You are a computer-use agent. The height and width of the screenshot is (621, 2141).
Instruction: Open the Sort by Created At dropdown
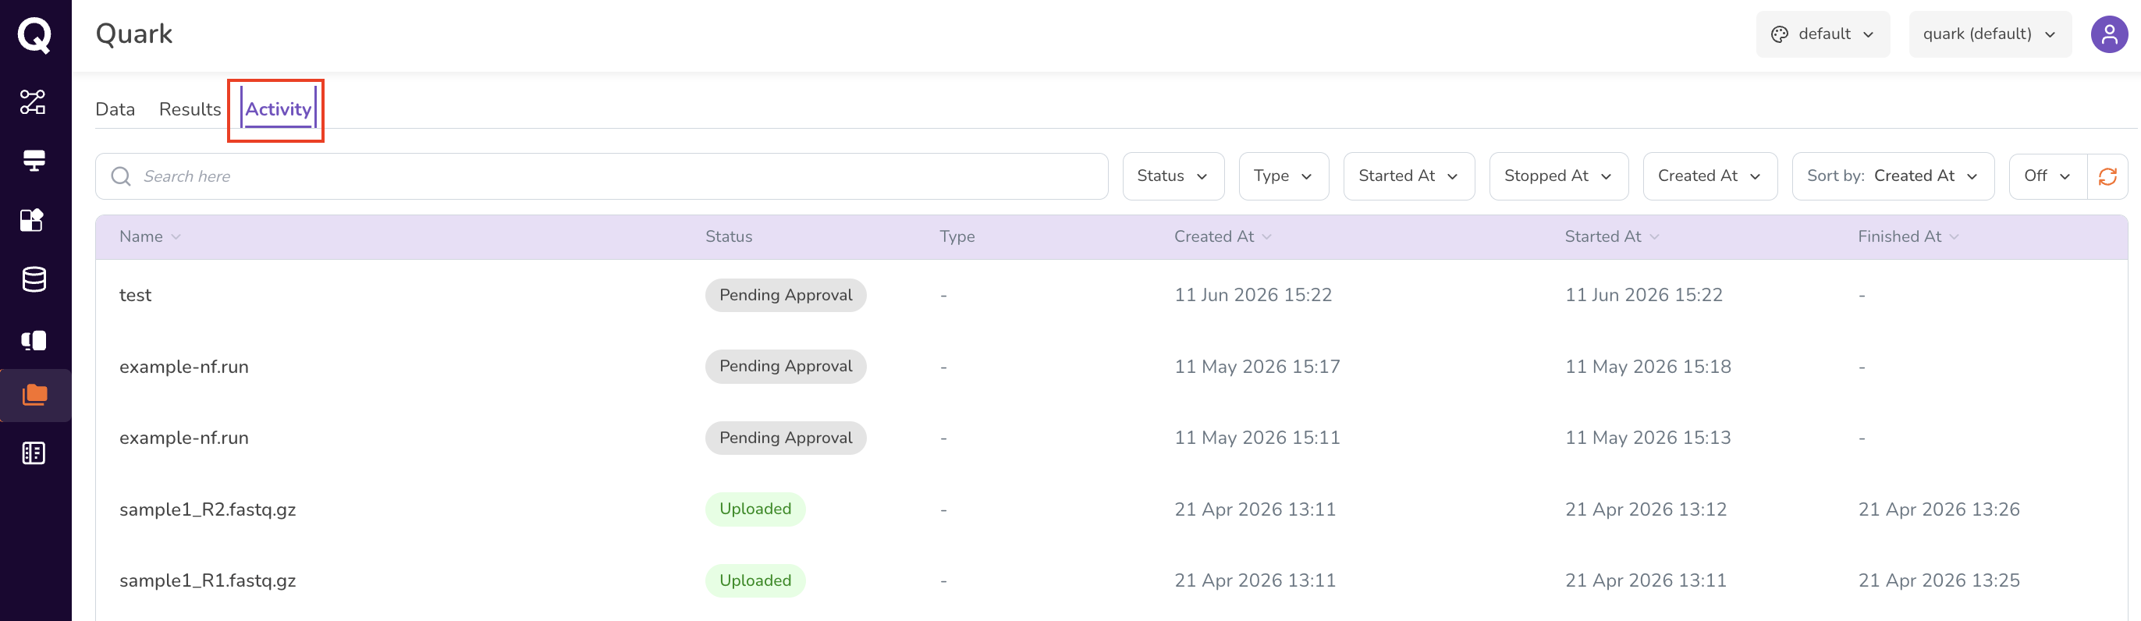[1893, 176]
